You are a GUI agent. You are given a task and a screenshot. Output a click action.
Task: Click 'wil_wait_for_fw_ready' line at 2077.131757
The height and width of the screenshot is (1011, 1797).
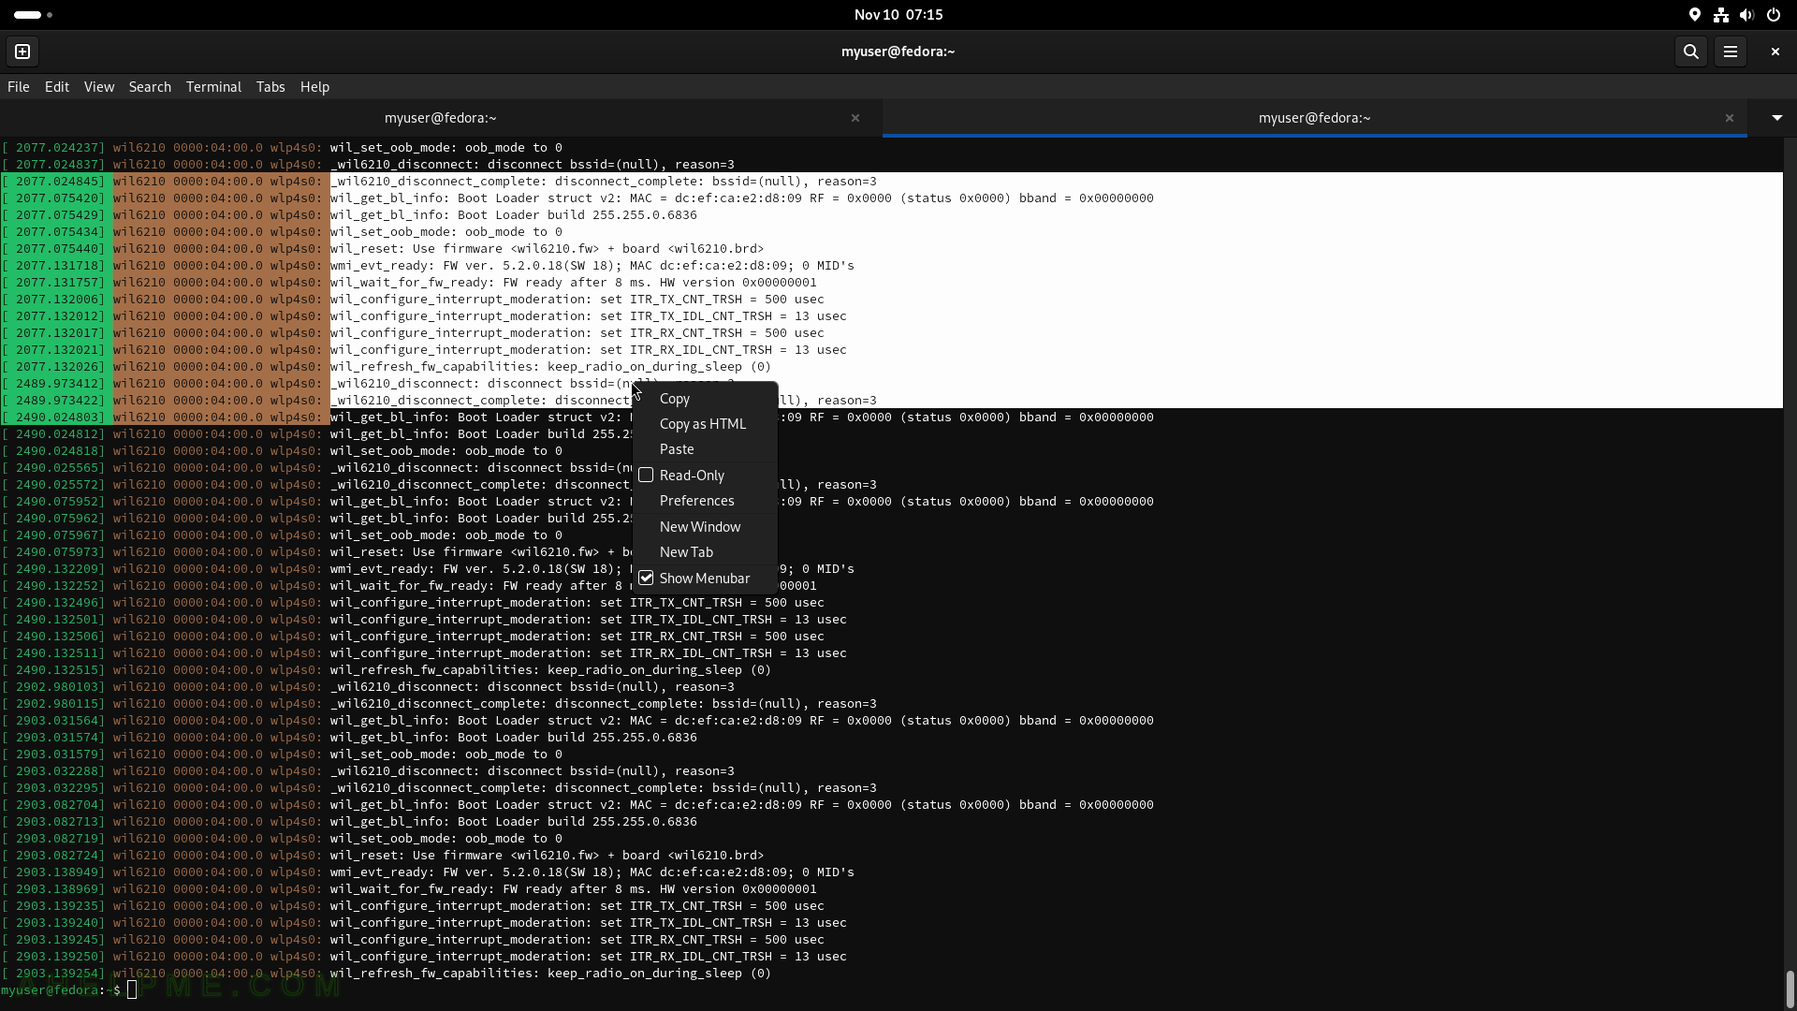[409, 283]
